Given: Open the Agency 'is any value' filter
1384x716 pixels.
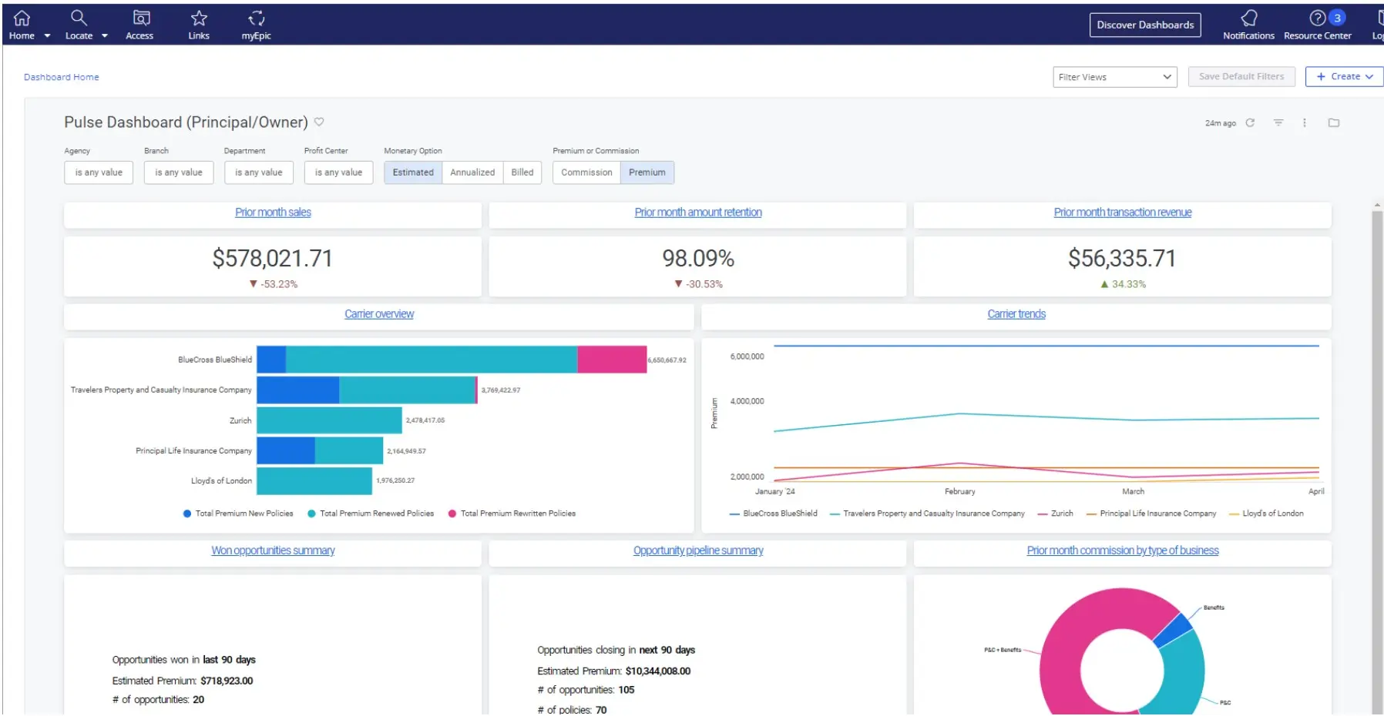Looking at the screenshot, I should point(99,172).
